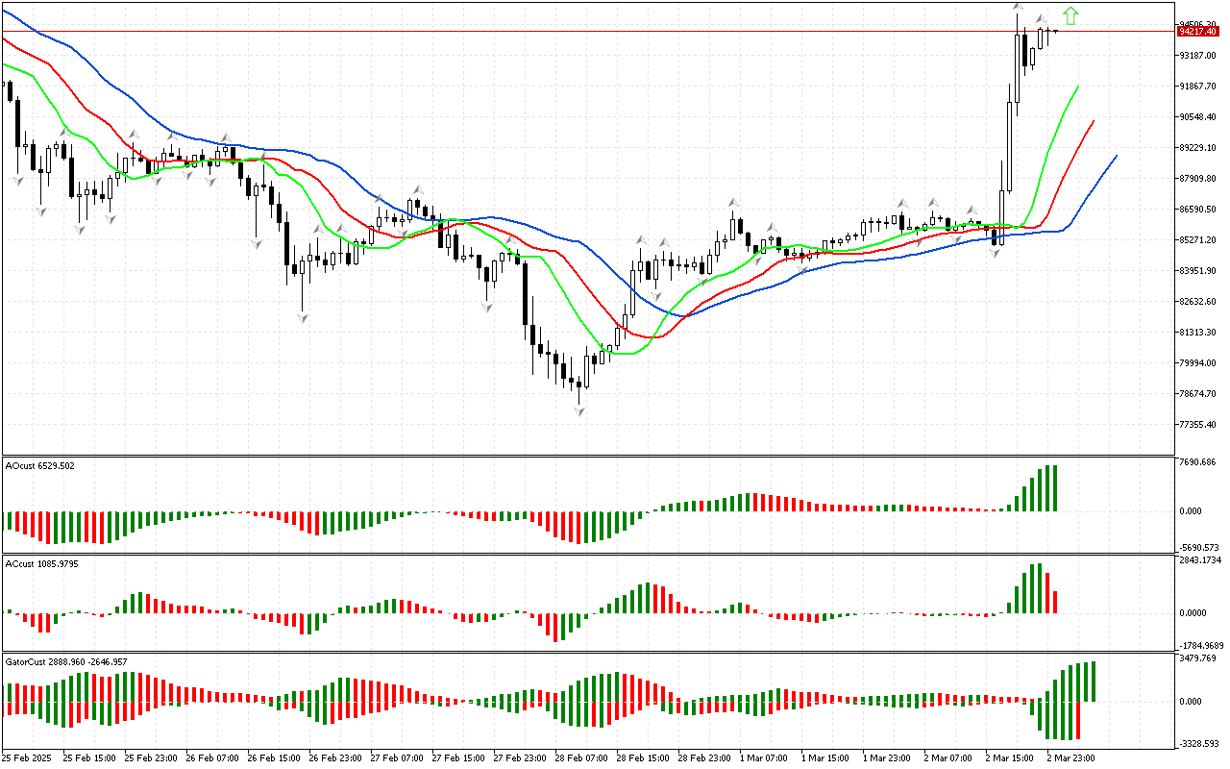This screenshot has height=769, width=1230.
Task: Click the 2 Mar 15:00 time label
Action: (x=1010, y=758)
